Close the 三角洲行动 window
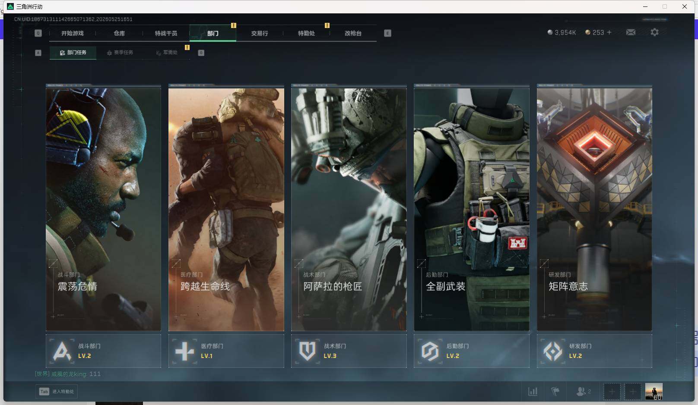Viewport: 698px width, 405px height. tap(685, 6)
